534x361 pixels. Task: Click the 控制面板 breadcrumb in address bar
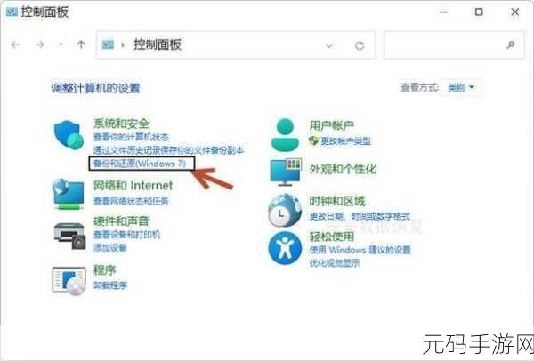(x=158, y=44)
